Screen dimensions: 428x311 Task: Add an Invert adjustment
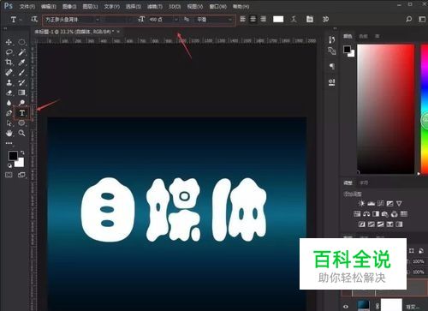click(362, 224)
